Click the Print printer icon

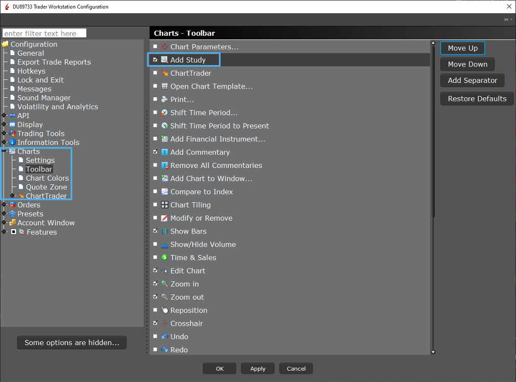(x=164, y=99)
